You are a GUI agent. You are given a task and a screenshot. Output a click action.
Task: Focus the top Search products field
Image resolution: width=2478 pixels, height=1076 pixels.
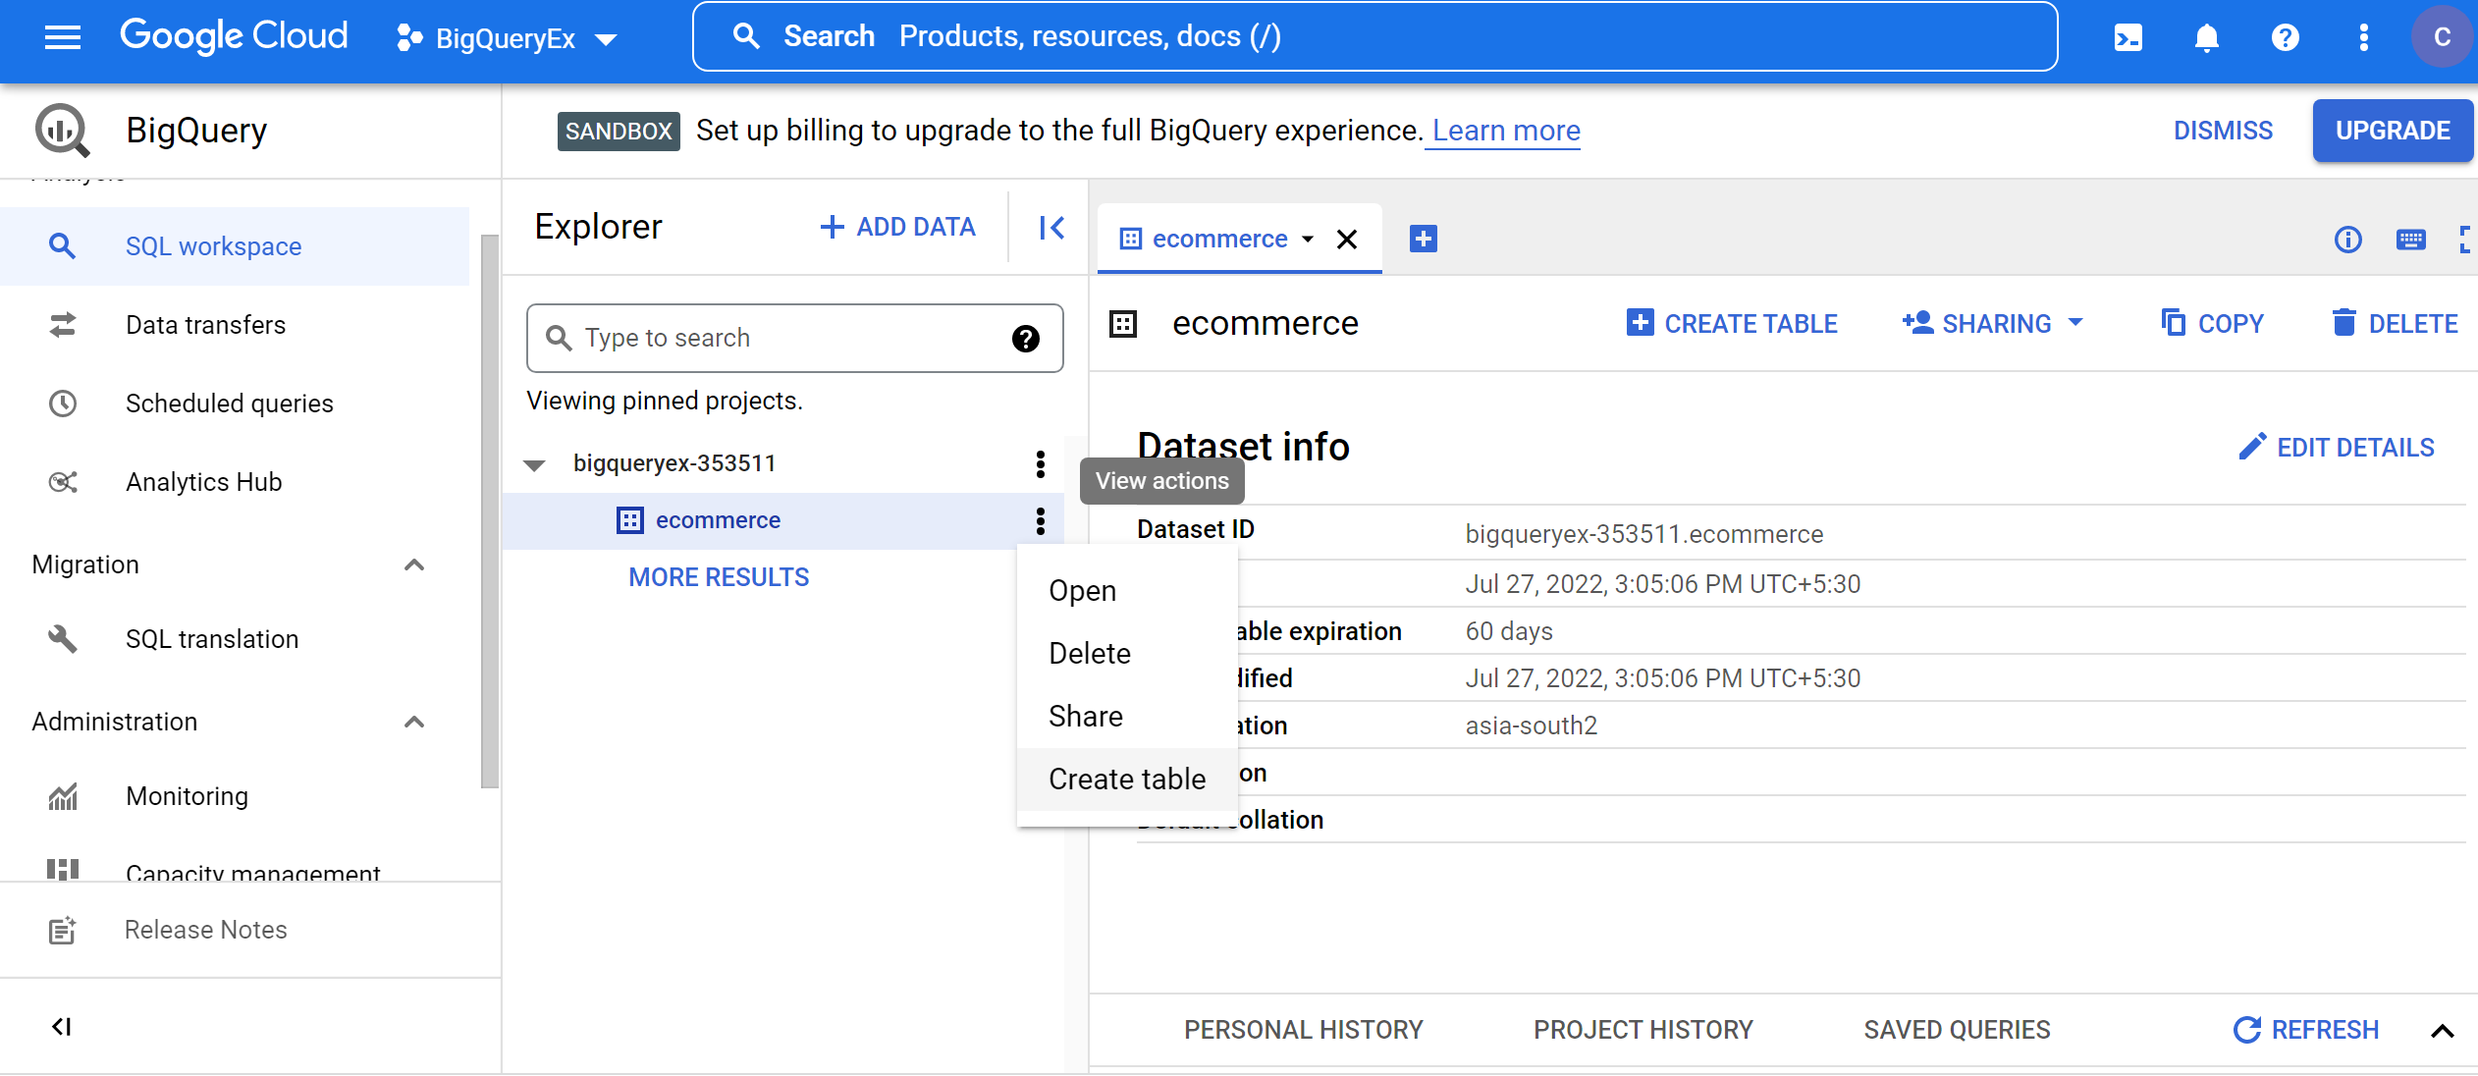point(1374,37)
